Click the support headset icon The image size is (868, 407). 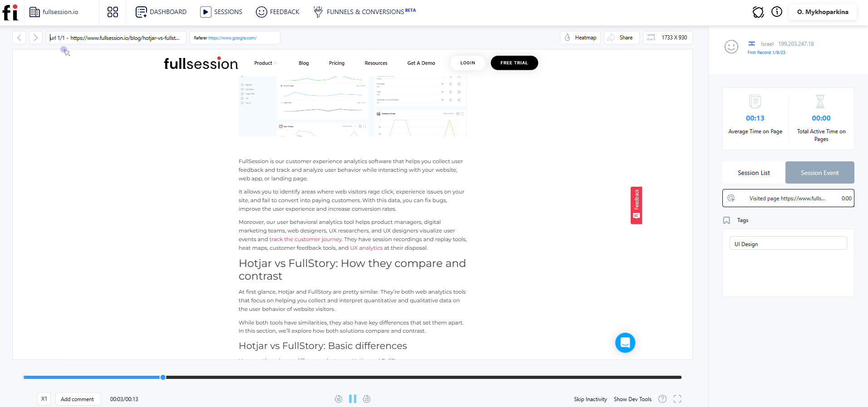tap(758, 12)
